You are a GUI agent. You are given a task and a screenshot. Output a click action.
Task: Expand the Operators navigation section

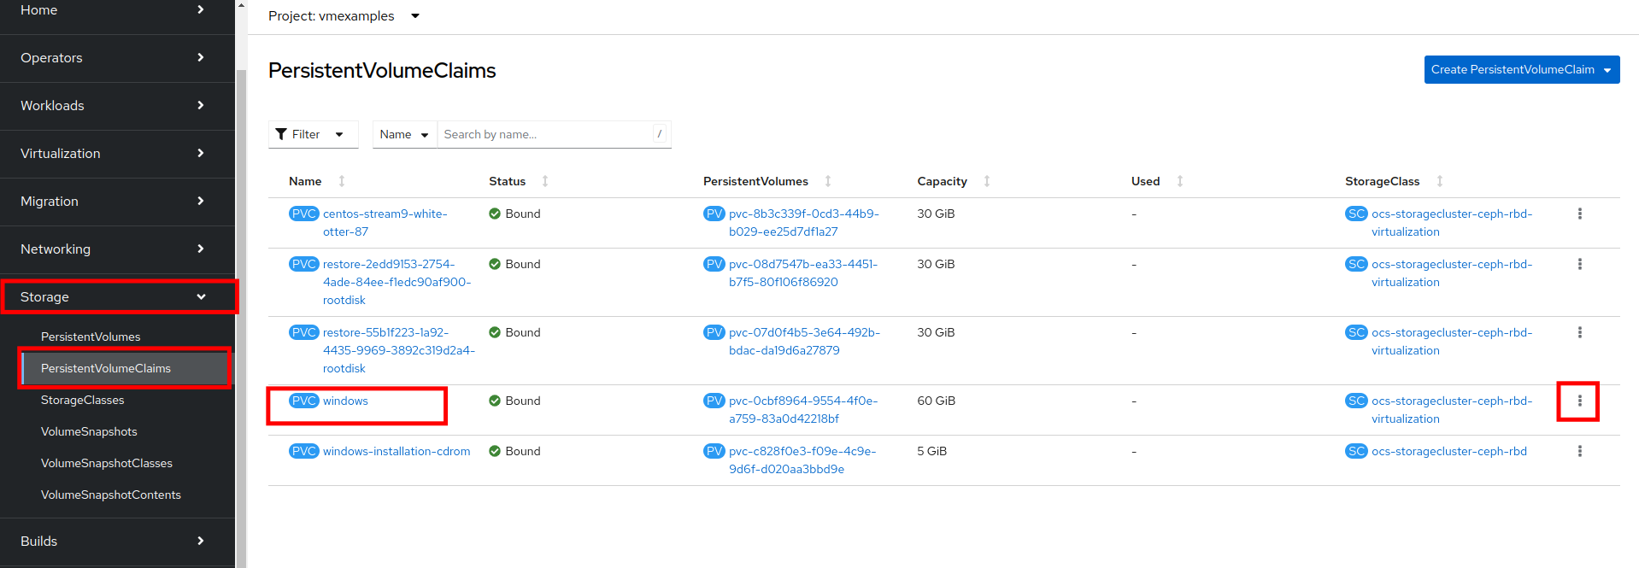click(x=117, y=58)
